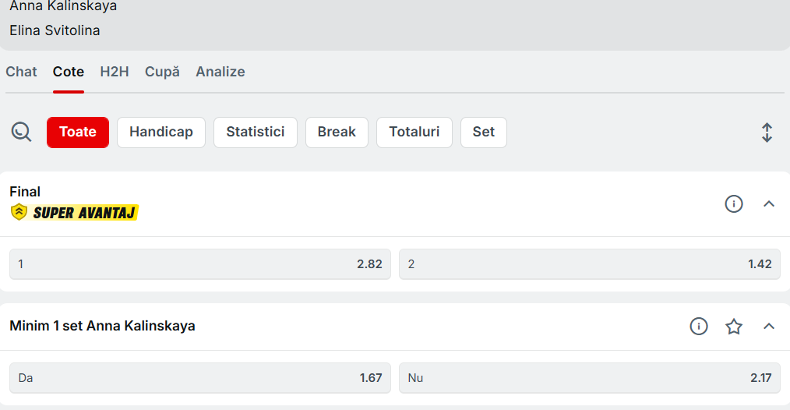Collapse Minim 1 set Anna Kalinskaya section
Screen dimensions: 790x410
(x=769, y=327)
